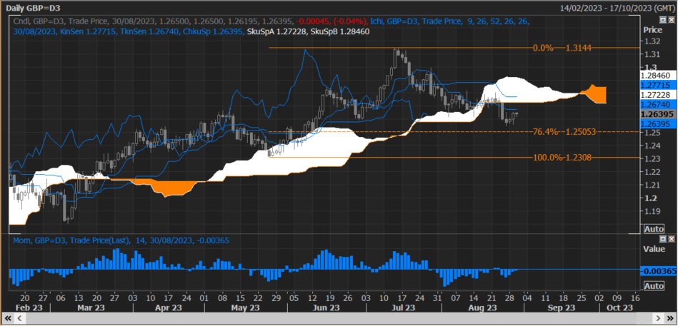This screenshot has width=678, height=326.
Task: Click the horizontal scrollbar track at bottom
Action: (x=336, y=319)
